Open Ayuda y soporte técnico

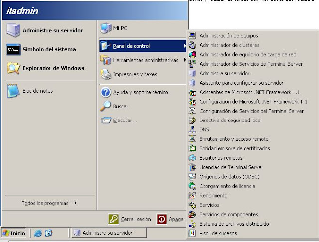pyautogui.click(x=143, y=92)
